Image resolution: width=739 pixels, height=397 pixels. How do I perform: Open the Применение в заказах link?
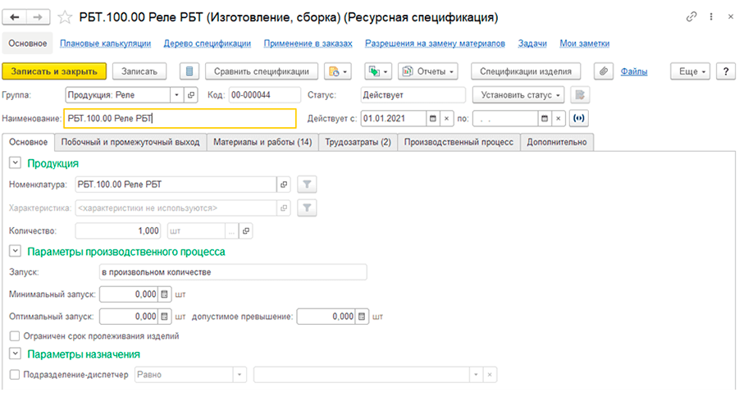point(308,43)
